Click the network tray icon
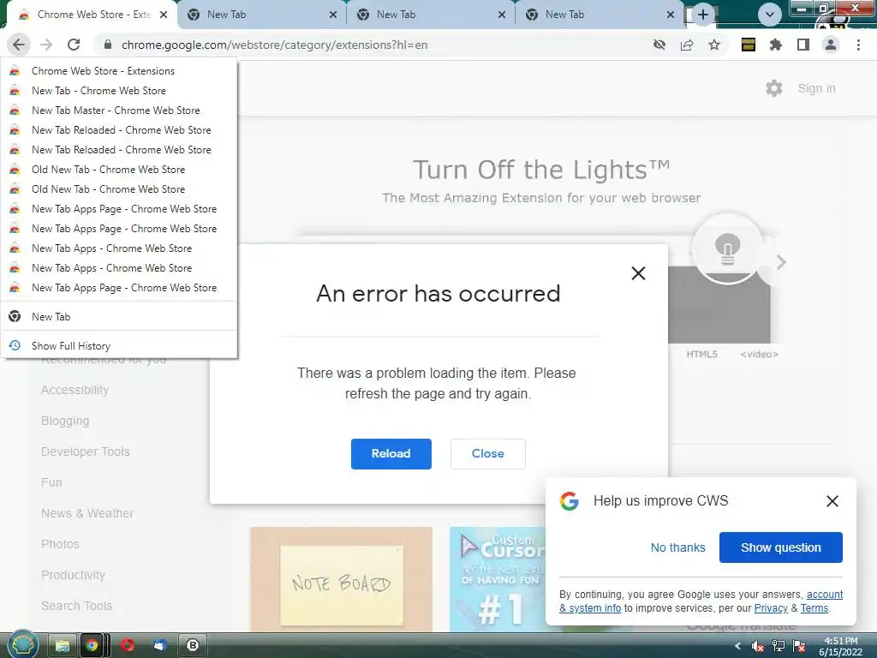Viewport: 877px width, 658px height. point(778,646)
